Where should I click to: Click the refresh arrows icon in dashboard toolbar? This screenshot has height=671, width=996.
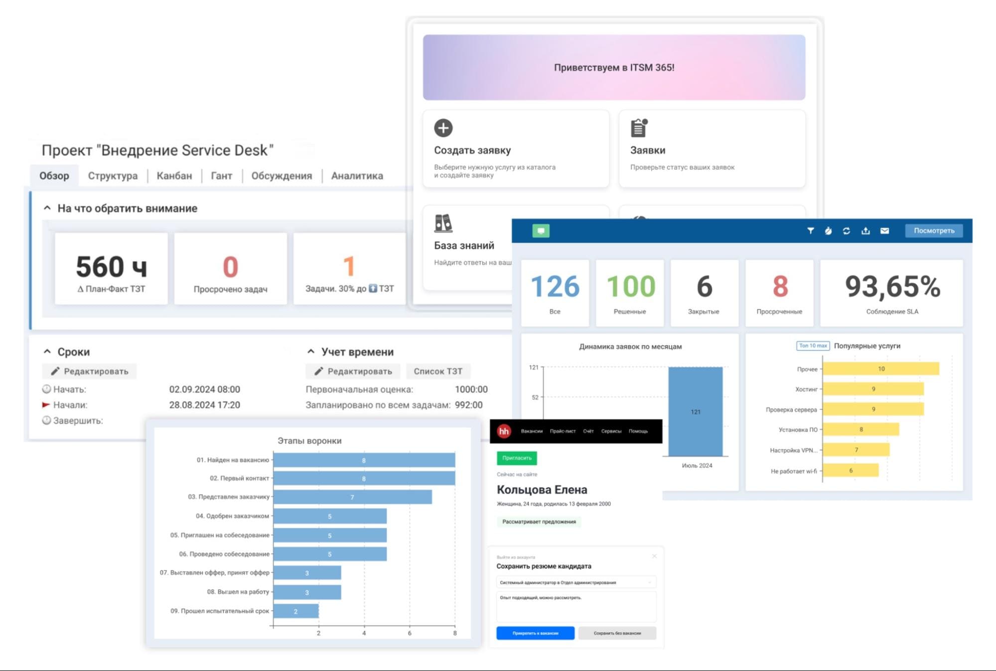coord(846,231)
